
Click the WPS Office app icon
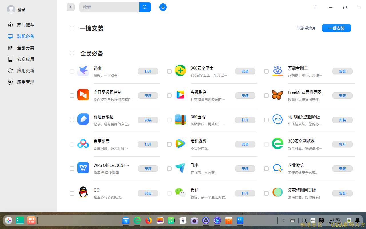[83, 168]
